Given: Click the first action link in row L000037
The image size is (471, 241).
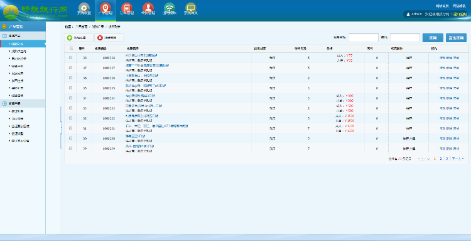Looking at the screenshot, I should 442,68.
